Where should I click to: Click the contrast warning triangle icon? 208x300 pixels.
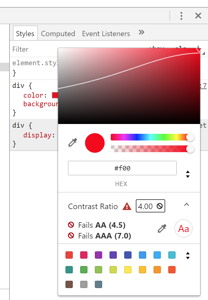tap(127, 207)
